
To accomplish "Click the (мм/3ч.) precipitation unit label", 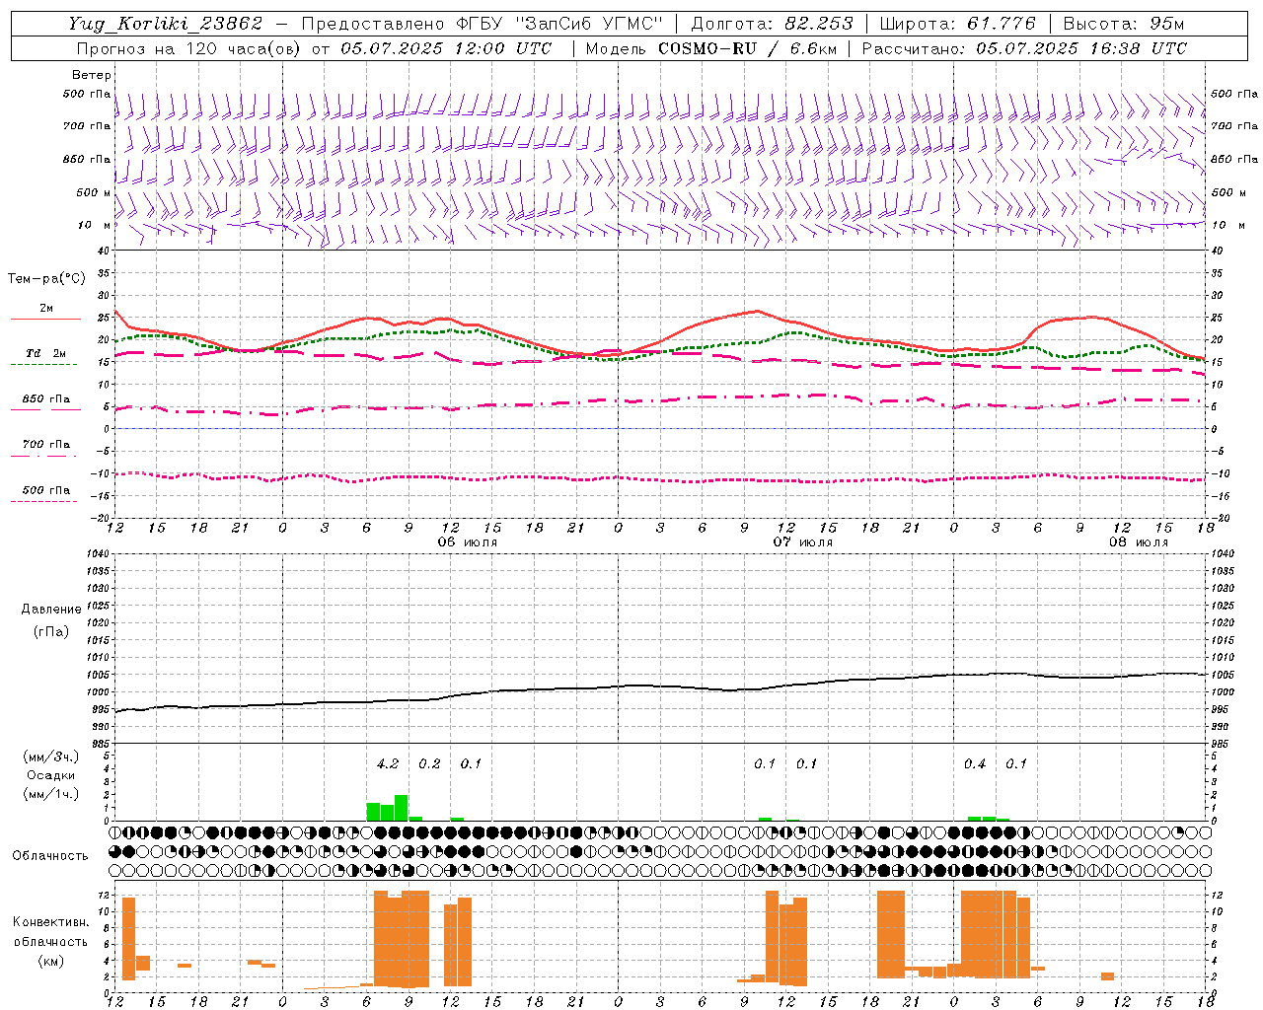I will 51,757.
